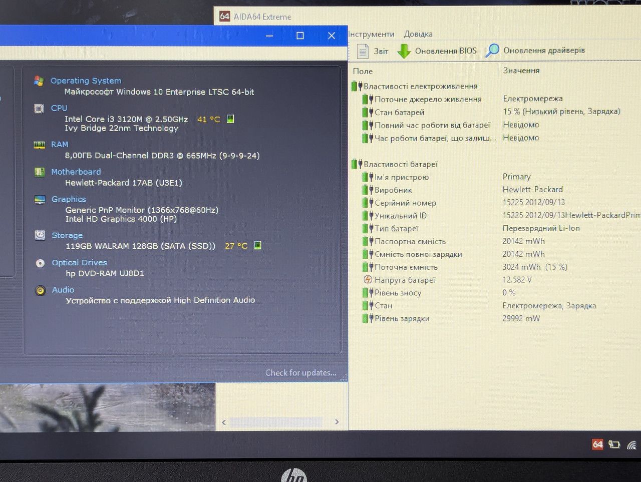The width and height of the screenshot is (641, 482).
Task: Open the Motherboard section link
Action: 76,172
